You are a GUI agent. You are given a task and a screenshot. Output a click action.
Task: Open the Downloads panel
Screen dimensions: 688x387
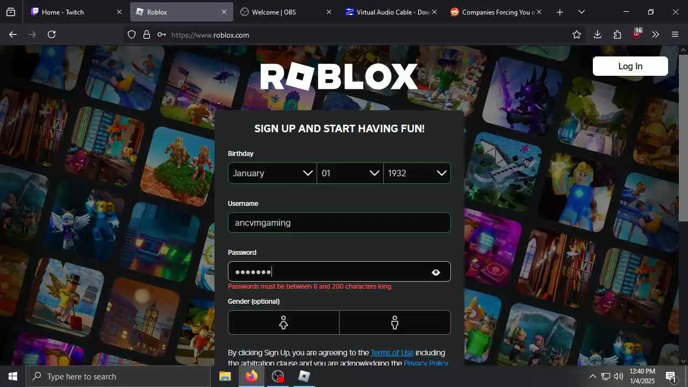tap(597, 34)
